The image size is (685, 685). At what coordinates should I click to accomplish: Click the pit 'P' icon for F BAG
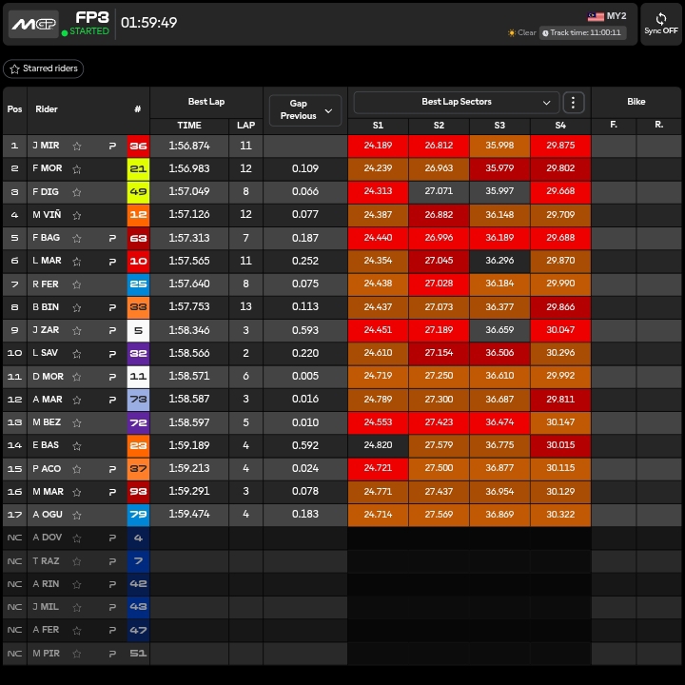pyautogui.click(x=112, y=238)
